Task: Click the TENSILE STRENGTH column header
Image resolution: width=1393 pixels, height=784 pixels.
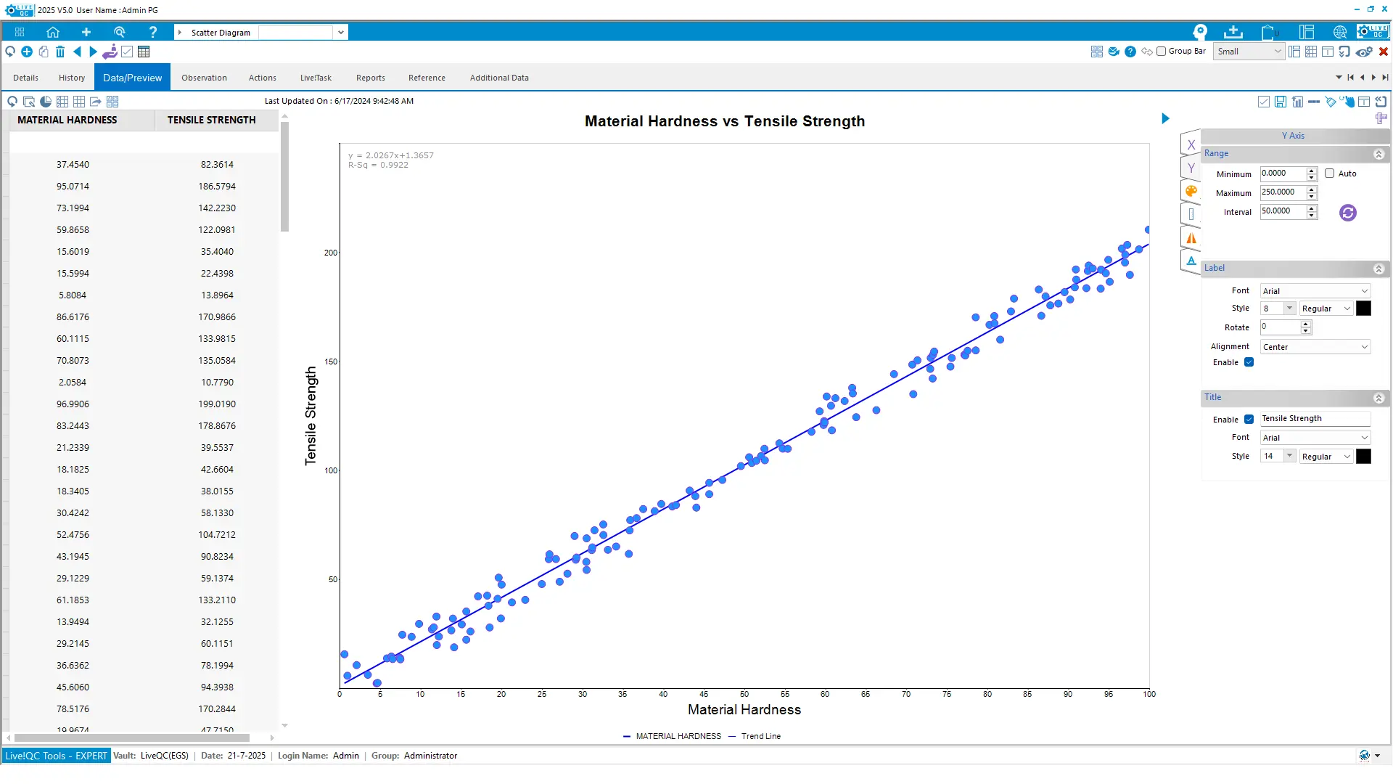Action: 211,120
